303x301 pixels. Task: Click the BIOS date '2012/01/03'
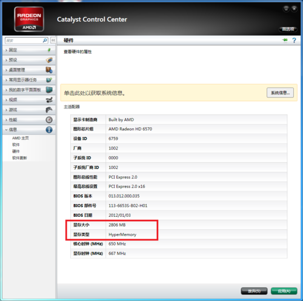[x=119, y=215]
